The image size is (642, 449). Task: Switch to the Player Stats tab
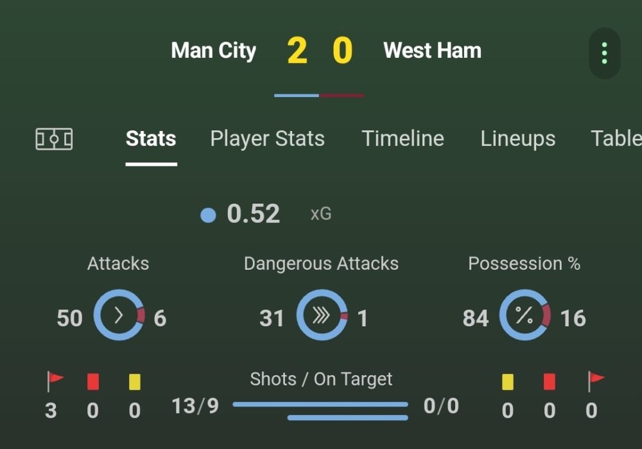point(267,139)
